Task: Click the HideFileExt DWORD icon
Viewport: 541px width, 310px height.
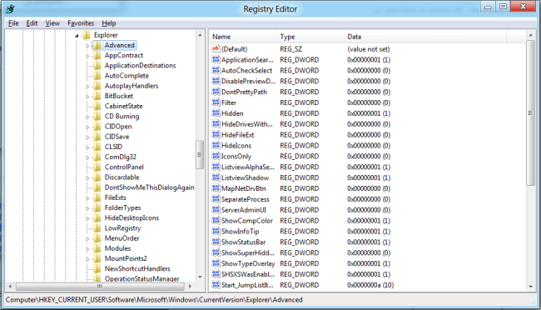Action: pyautogui.click(x=216, y=134)
